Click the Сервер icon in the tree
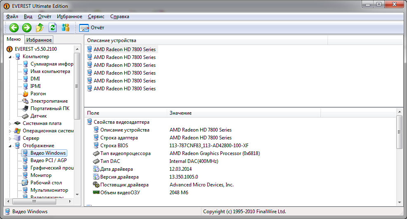Viewport: 407px width, 219px height. [17, 138]
